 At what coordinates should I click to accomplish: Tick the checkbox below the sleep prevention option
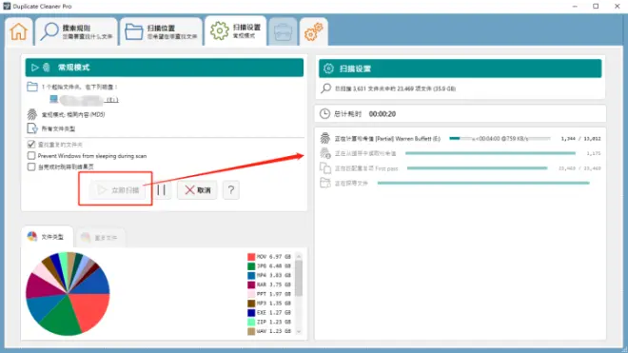click(x=31, y=167)
